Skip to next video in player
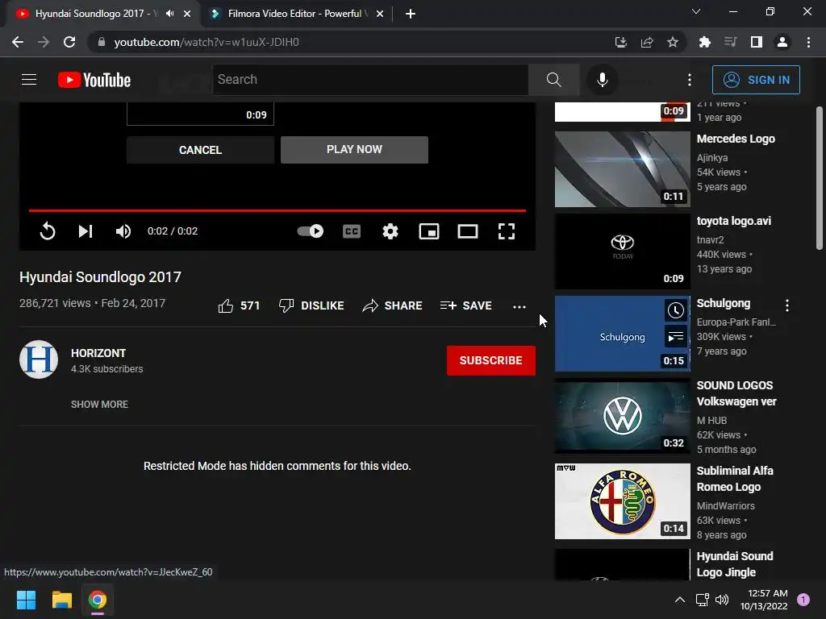The height and width of the screenshot is (619, 826). (x=86, y=231)
